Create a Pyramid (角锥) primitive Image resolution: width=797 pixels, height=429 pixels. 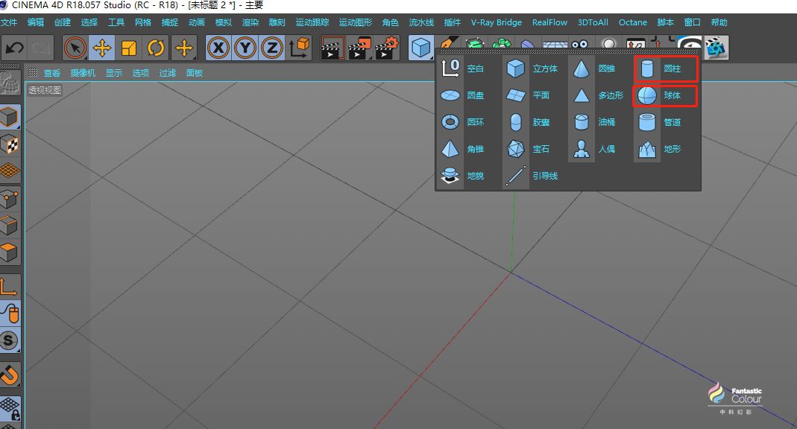pyautogui.click(x=464, y=149)
